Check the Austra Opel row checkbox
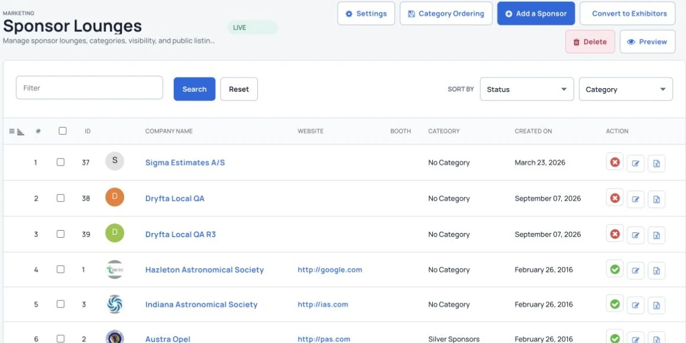This screenshot has height=343, width=686. [60, 338]
